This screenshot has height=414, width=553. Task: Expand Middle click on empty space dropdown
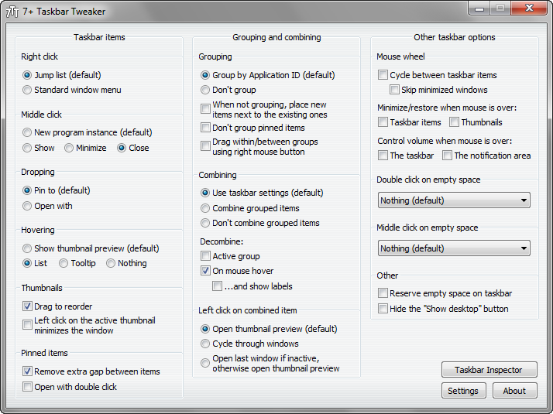[x=454, y=248]
